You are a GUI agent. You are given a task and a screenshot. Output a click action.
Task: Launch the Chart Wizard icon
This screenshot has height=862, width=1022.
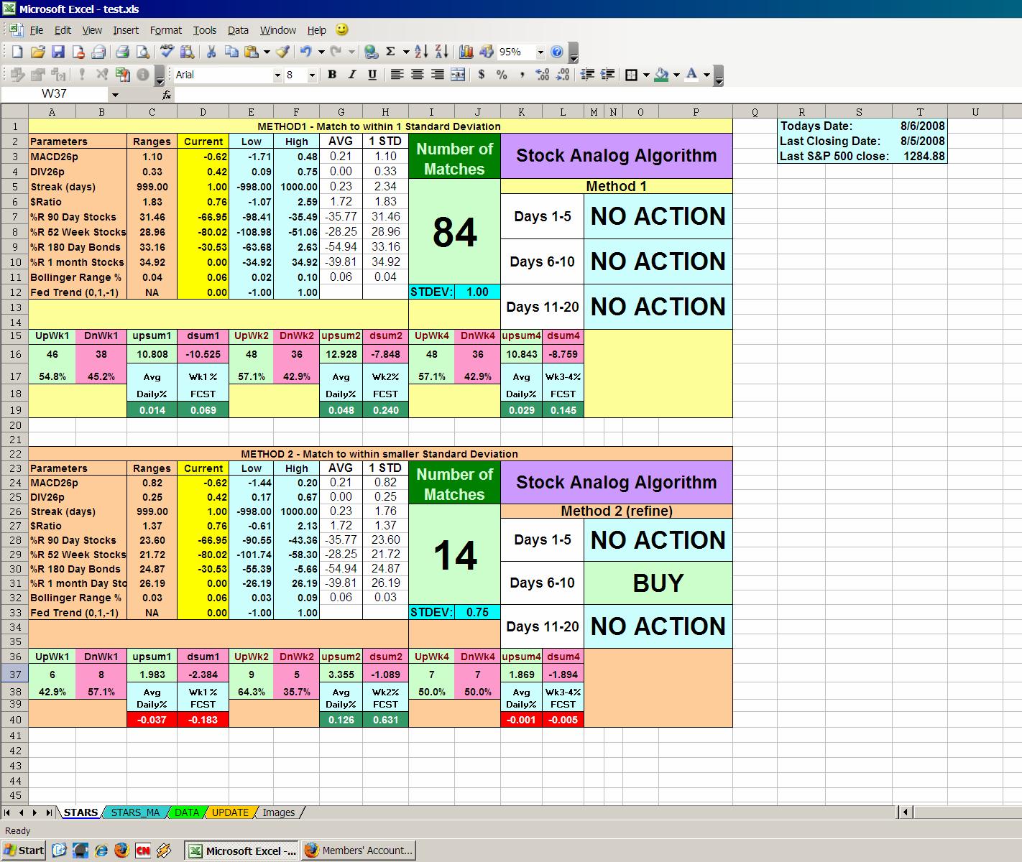coord(466,52)
